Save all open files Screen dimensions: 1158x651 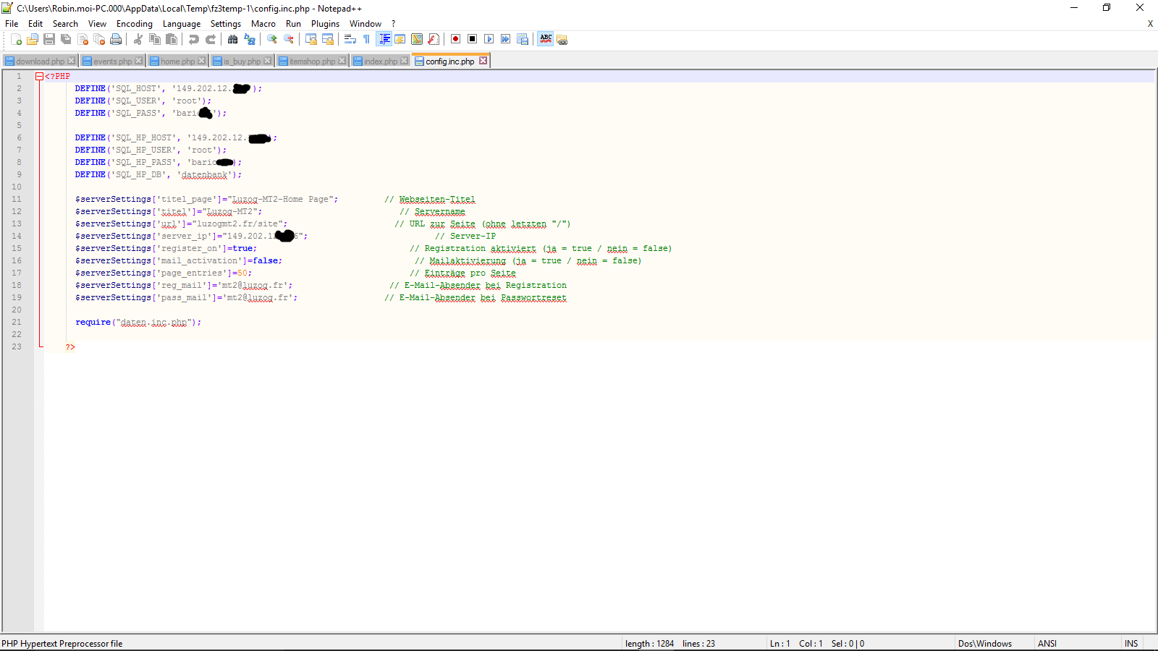pyautogui.click(x=66, y=39)
